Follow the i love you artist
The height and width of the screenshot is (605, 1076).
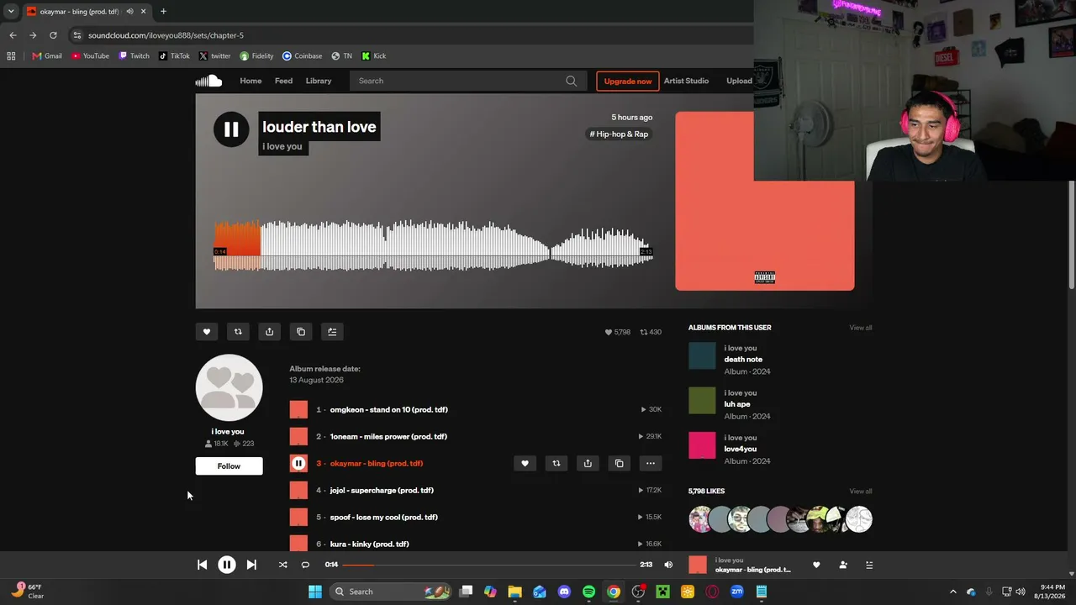[229, 466]
